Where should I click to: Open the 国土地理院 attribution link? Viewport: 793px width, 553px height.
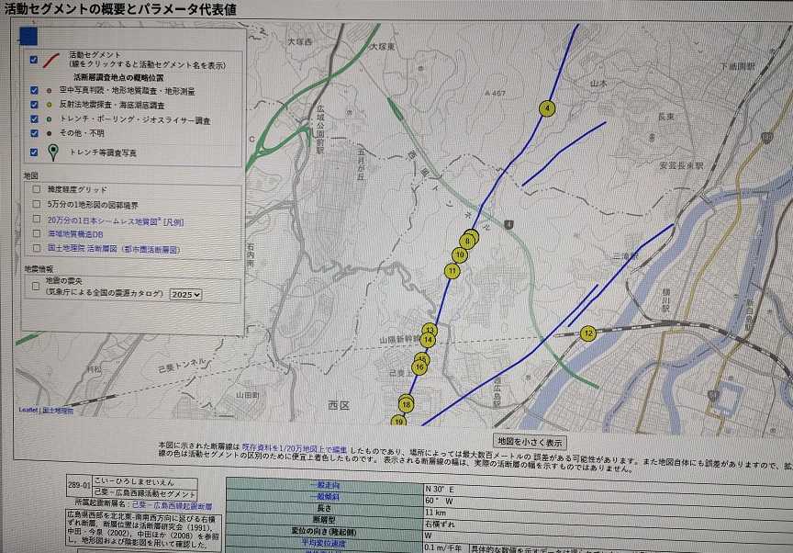tap(58, 411)
